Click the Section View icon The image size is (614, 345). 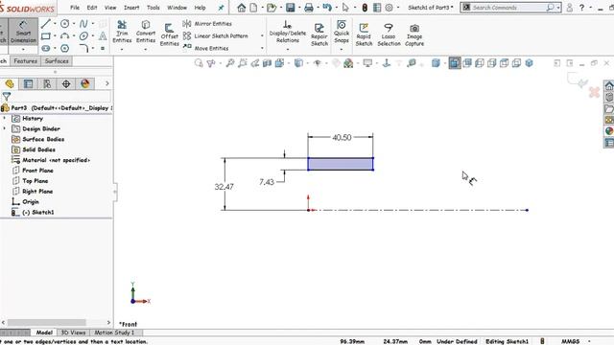click(267, 63)
